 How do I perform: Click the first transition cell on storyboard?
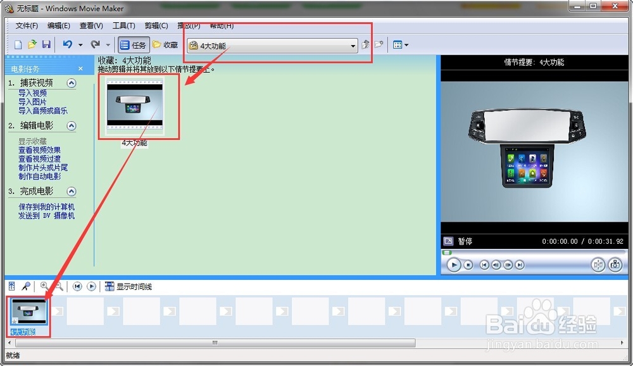point(58,311)
